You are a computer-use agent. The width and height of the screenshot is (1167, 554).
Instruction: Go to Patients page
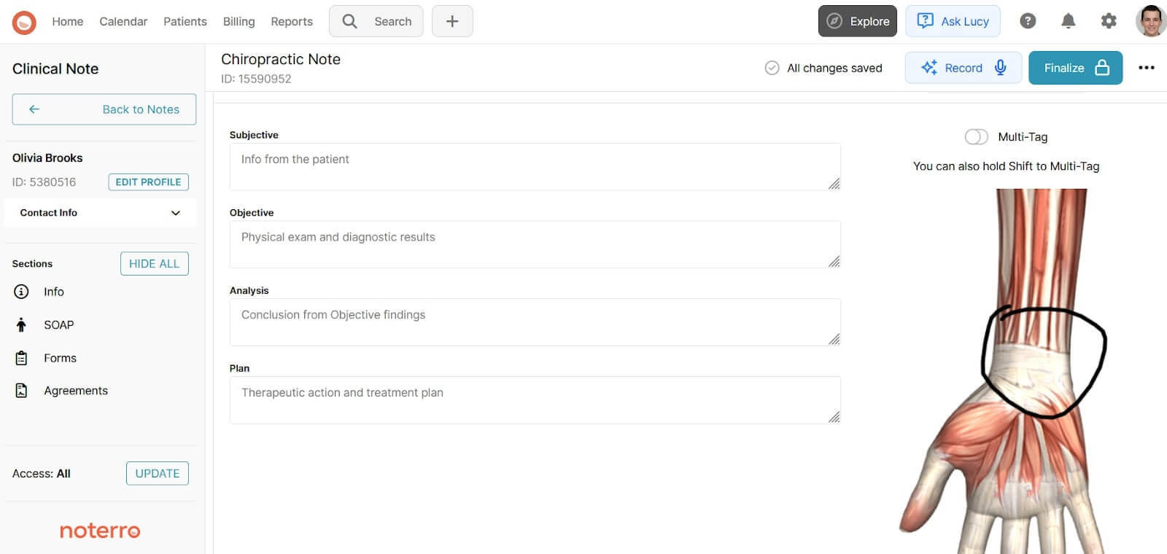click(x=185, y=22)
